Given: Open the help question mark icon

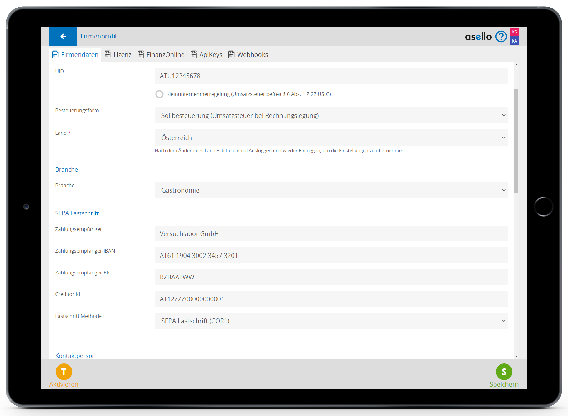Looking at the screenshot, I should point(501,37).
